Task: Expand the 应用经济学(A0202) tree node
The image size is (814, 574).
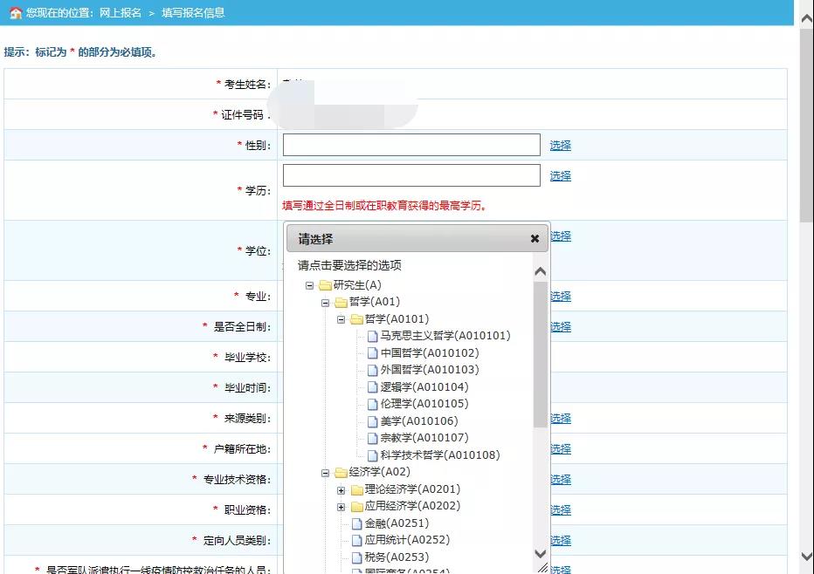Action: pyautogui.click(x=341, y=507)
